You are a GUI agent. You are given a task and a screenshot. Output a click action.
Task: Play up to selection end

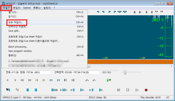[91, 90]
